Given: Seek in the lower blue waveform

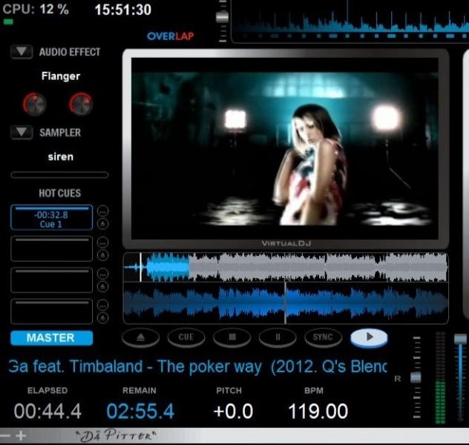Looking at the screenshot, I should coord(286,303).
